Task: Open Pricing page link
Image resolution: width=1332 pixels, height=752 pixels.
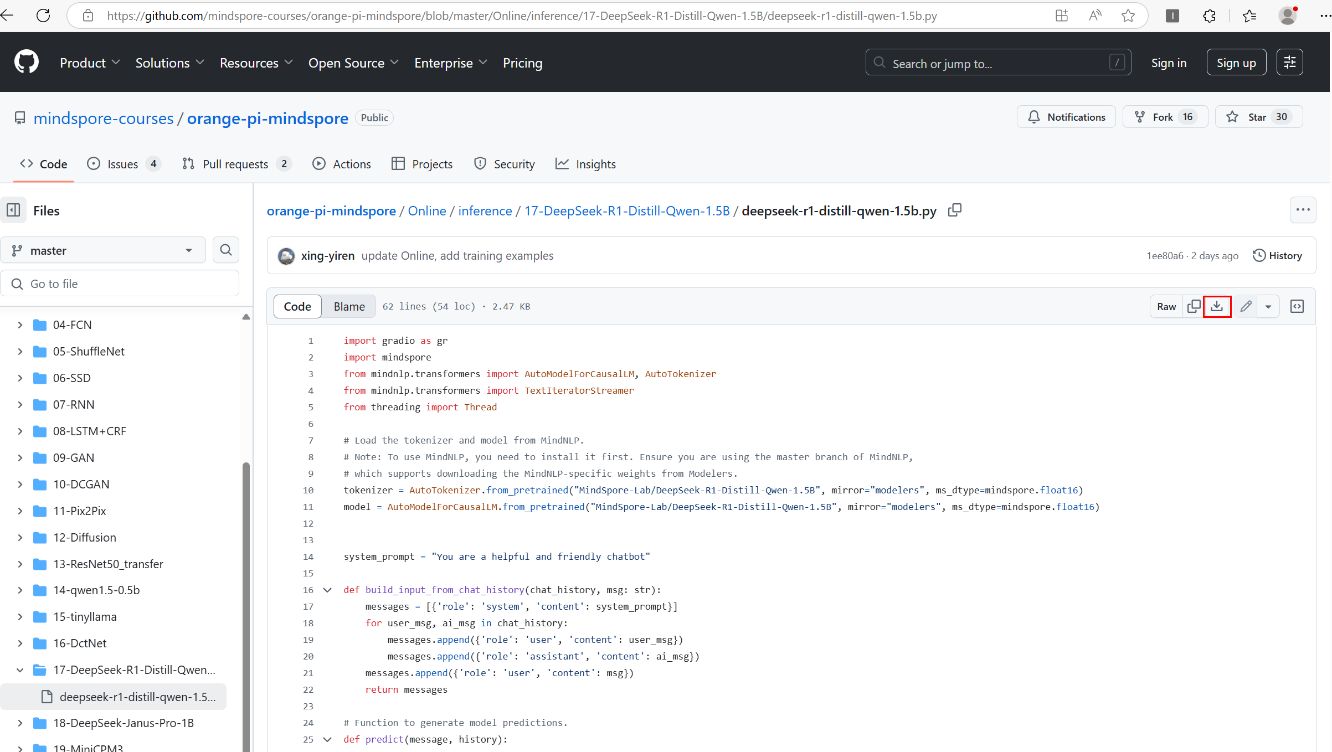Action: pos(522,63)
